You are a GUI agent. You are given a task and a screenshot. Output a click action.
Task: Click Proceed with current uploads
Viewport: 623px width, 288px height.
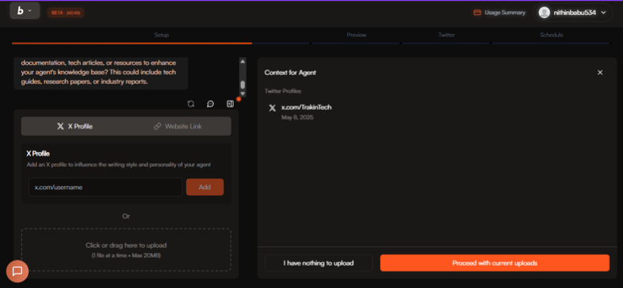click(495, 263)
